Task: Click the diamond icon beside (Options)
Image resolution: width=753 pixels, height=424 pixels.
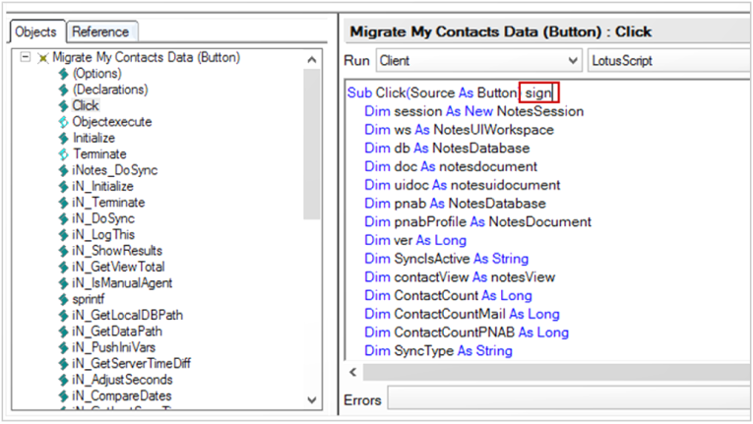Action: pos(64,74)
